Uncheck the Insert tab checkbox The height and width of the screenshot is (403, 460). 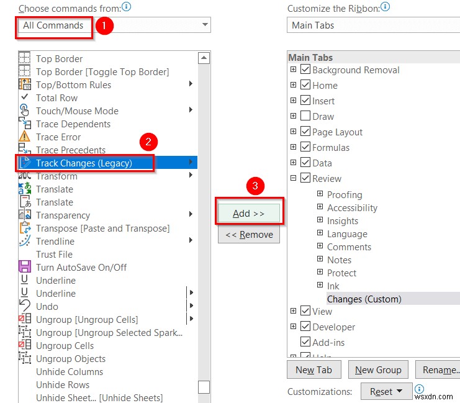point(305,101)
